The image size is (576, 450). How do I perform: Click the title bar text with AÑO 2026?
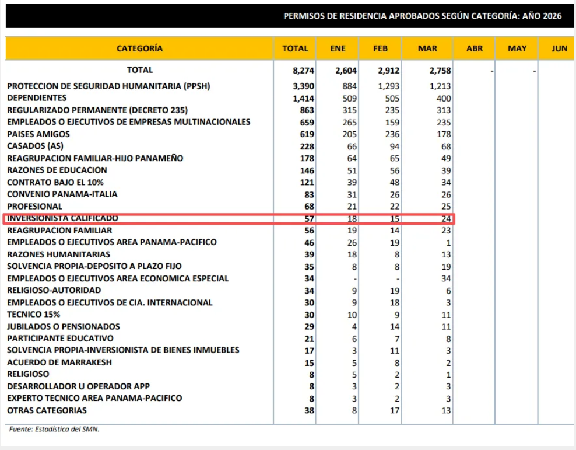(423, 16)
